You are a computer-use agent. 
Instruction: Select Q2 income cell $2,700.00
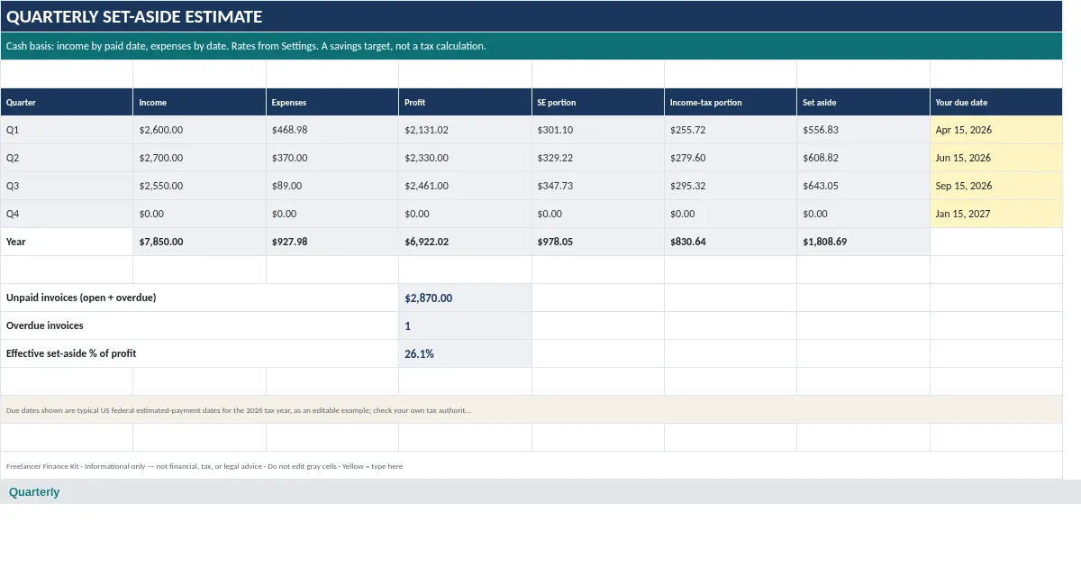coord(199,158)
